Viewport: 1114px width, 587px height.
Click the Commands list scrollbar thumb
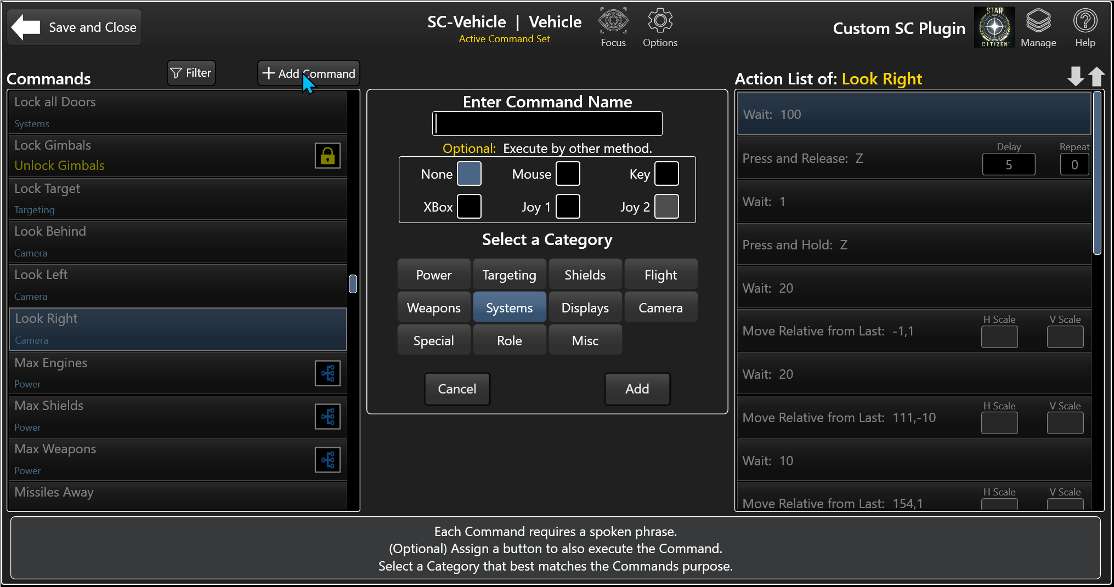(x=353, y=284)
